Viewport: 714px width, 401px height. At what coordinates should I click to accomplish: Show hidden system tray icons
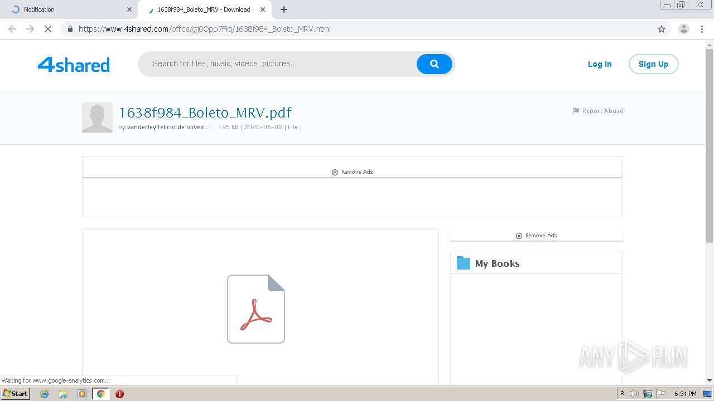[x=622, y=394]
